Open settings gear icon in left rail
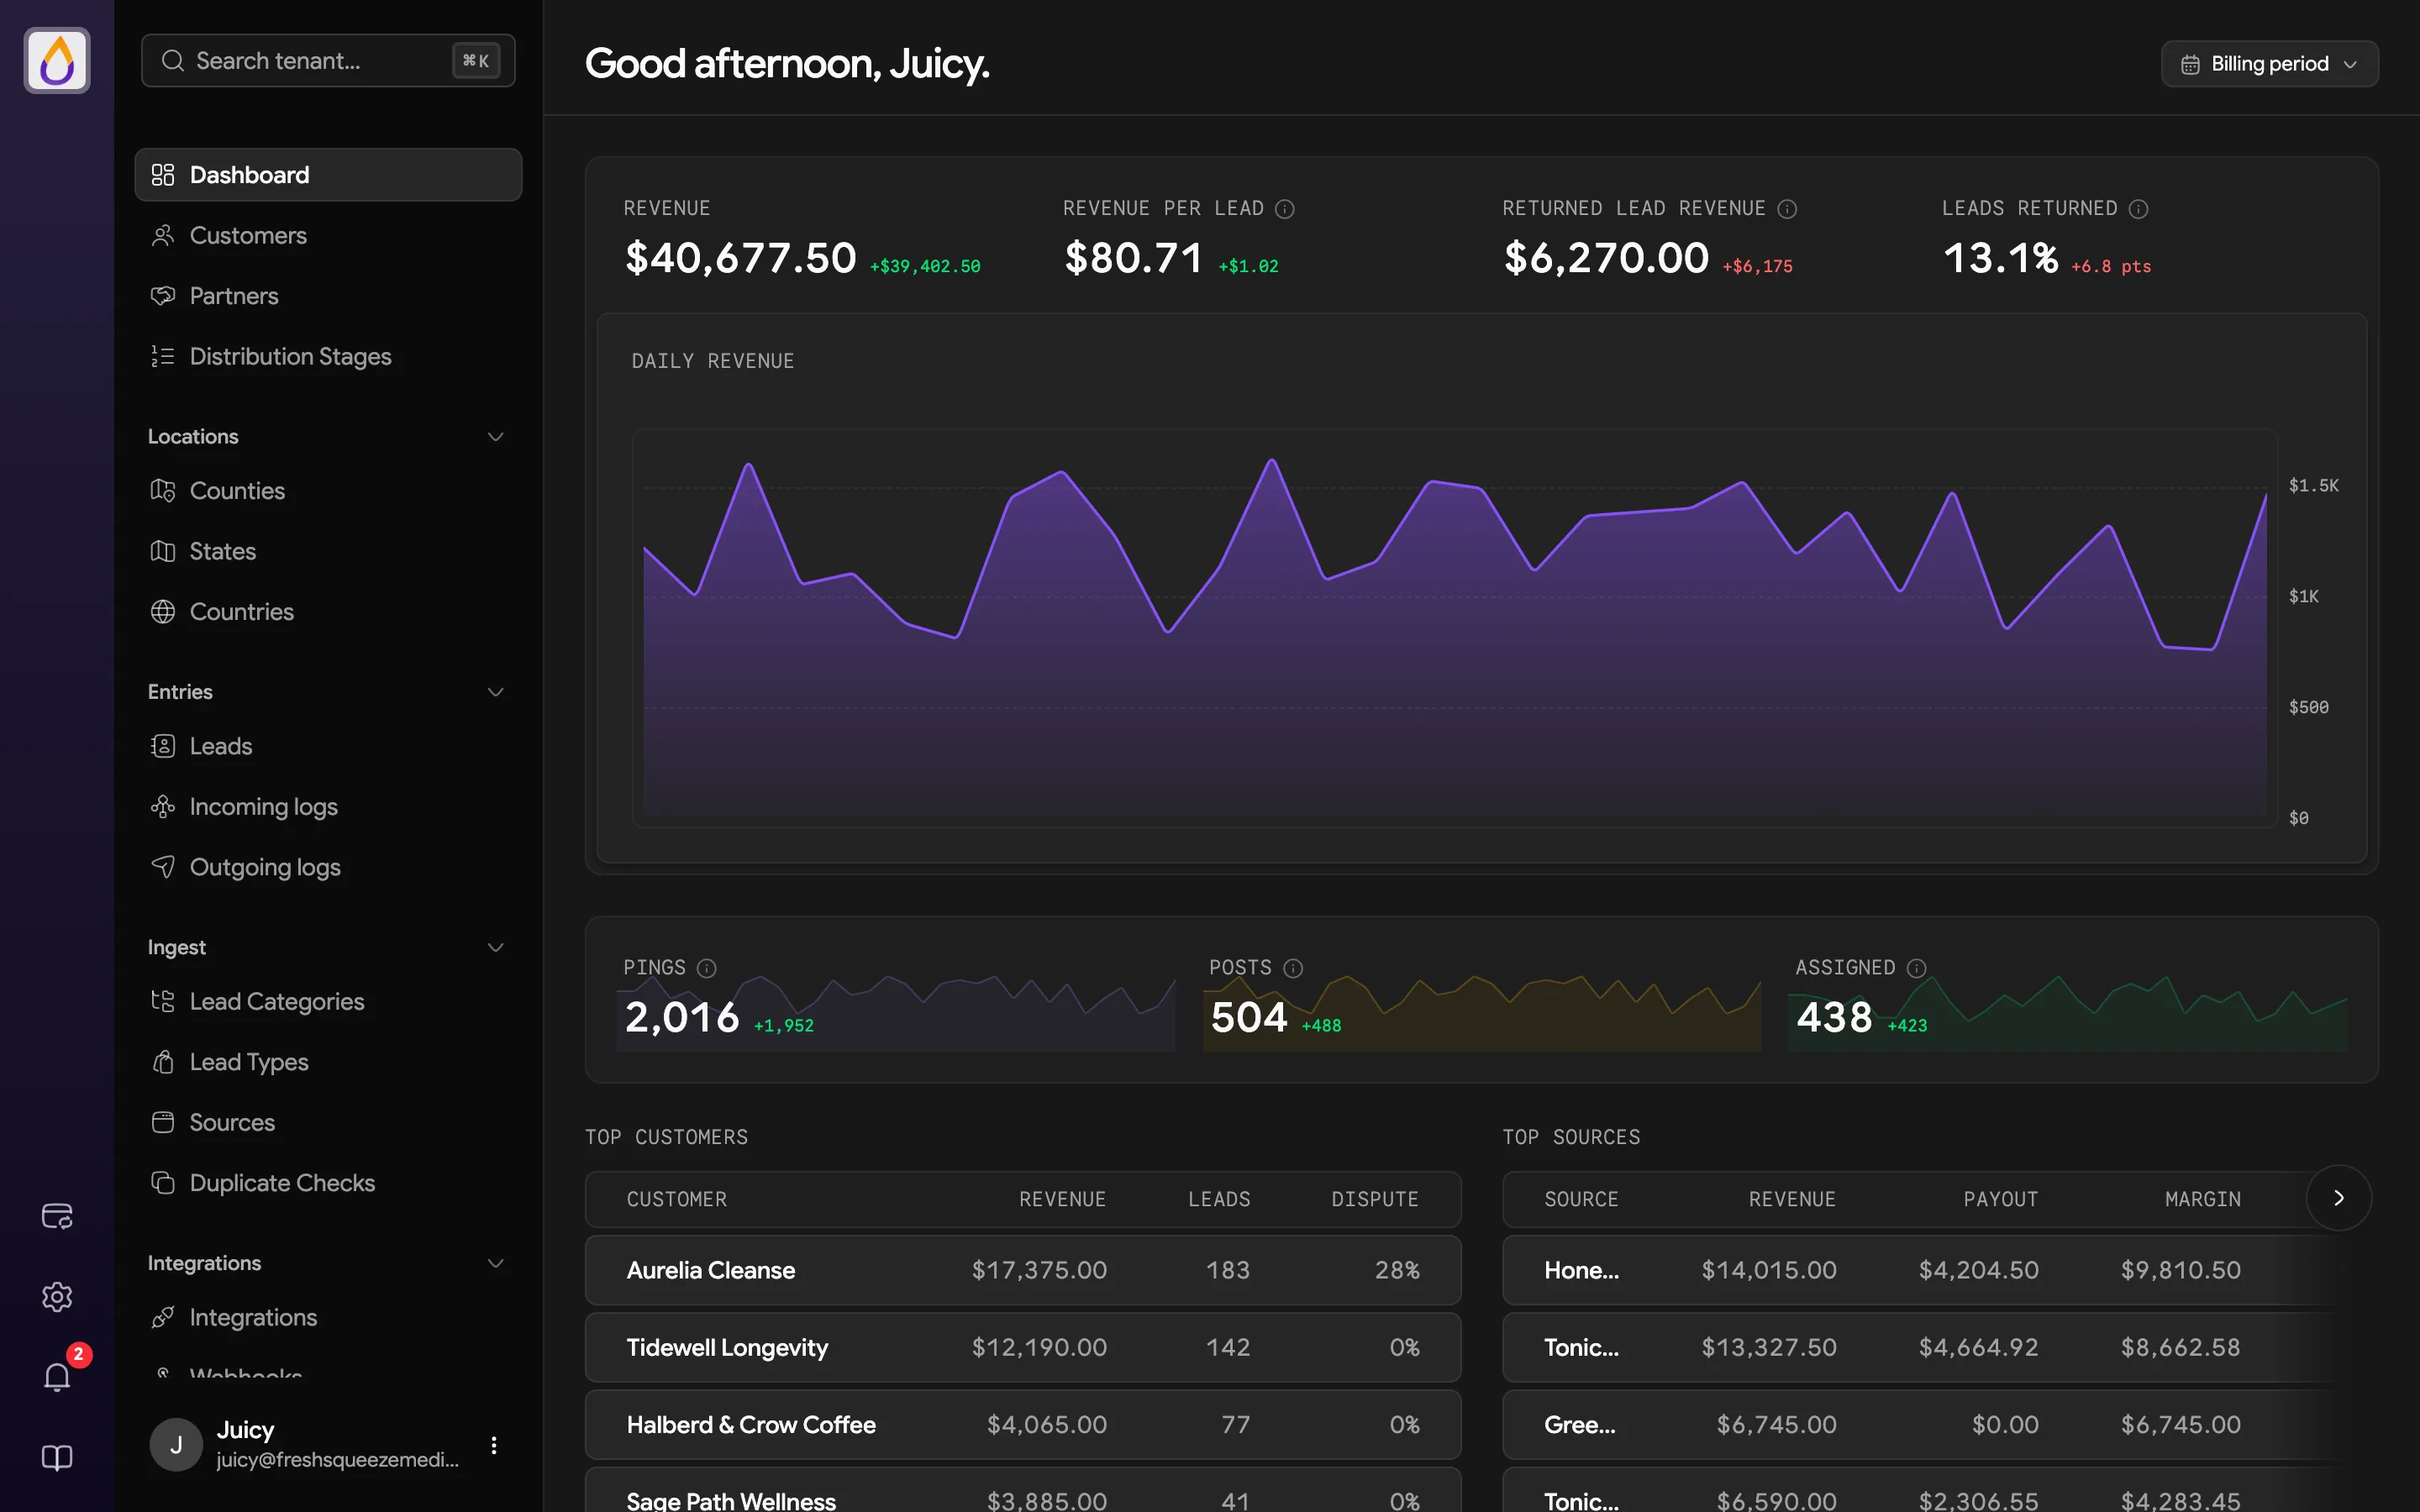This screenshot has width=2420, height=1512. (57, 1297)
